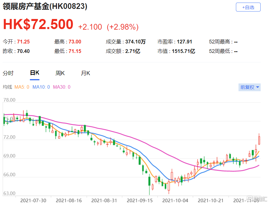Open the 周K weekly chart tab

(60, 73)
